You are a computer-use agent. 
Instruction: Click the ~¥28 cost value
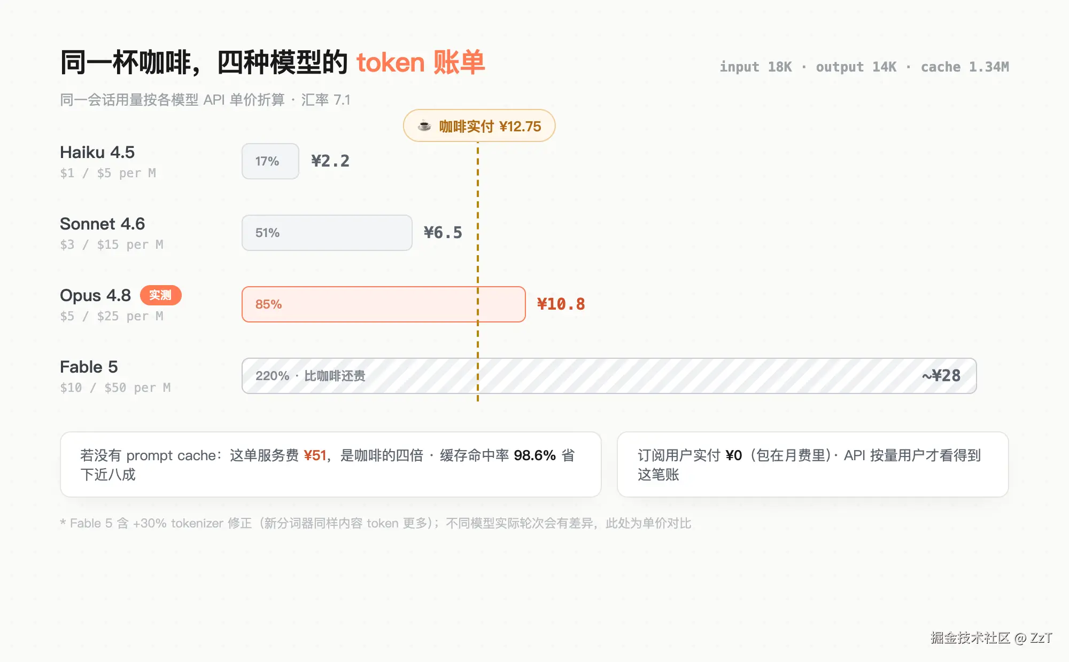pos(941,376)
